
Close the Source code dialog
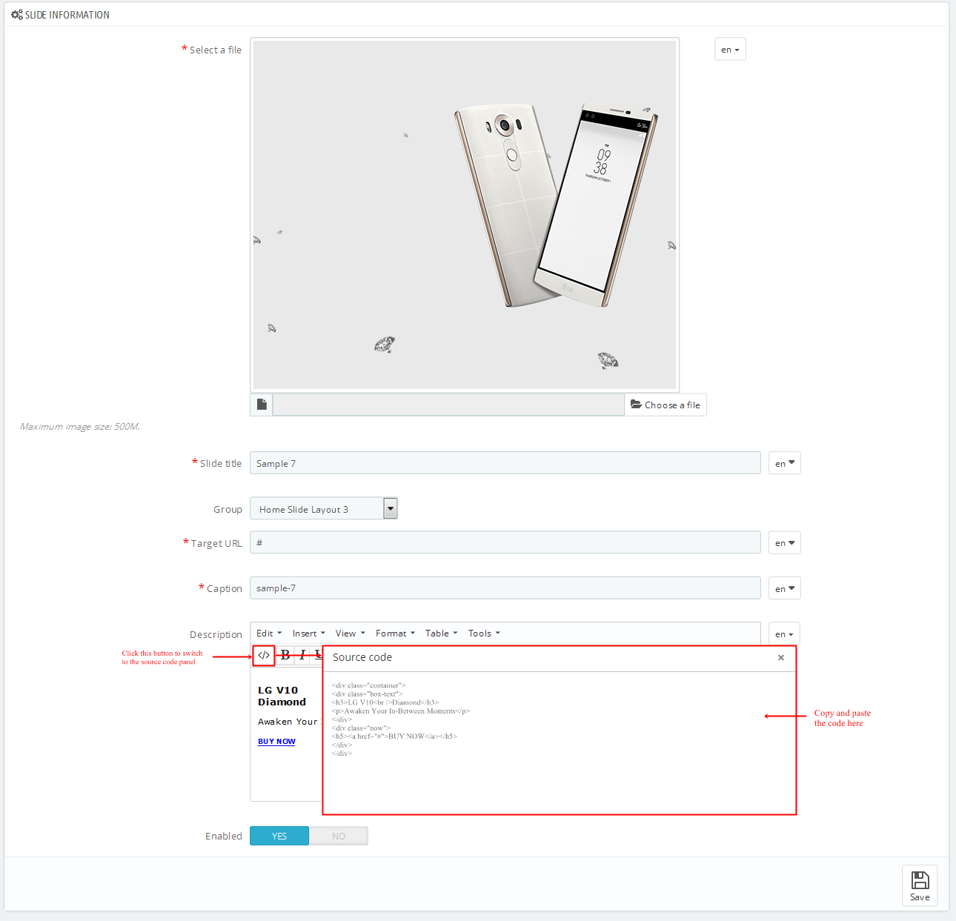tap(781, 657)
